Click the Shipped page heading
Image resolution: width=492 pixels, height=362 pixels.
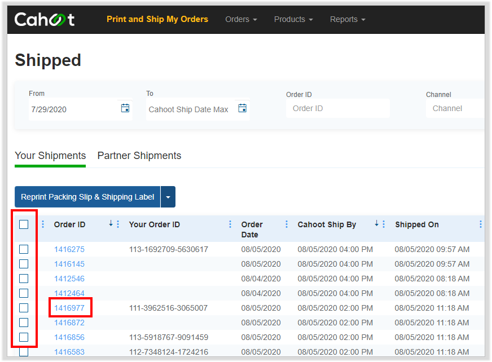48,60
